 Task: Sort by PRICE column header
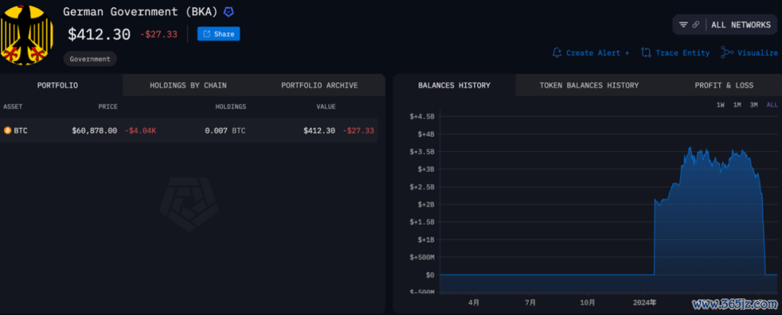click(108, 106)
